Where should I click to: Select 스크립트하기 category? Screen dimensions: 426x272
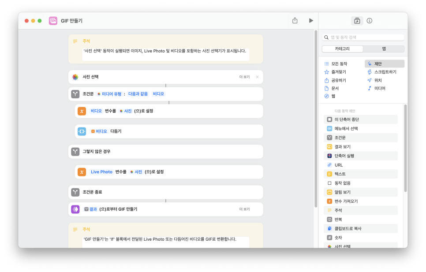[385, 72]
